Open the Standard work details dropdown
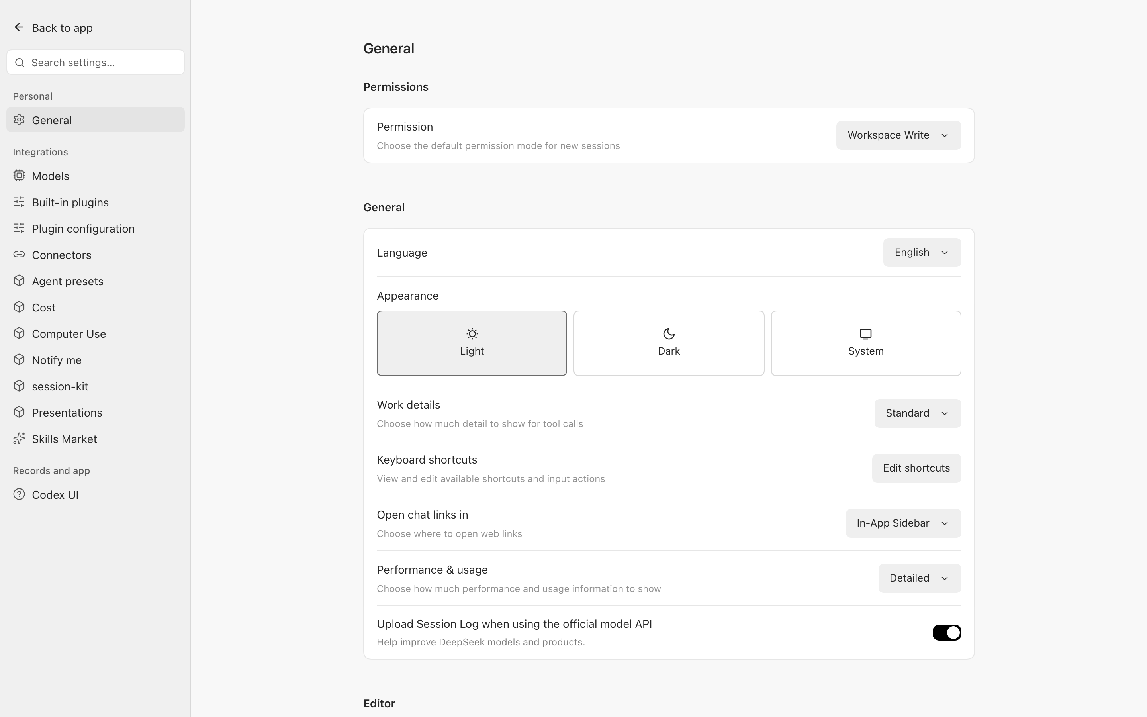1147x717 pixels. (918, 413)
